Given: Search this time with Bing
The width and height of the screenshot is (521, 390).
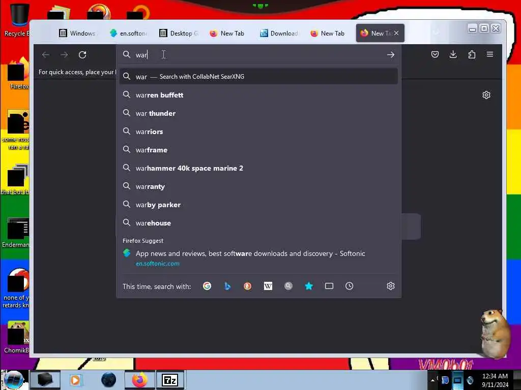Looking at the screenshot, I should [227, 286].
